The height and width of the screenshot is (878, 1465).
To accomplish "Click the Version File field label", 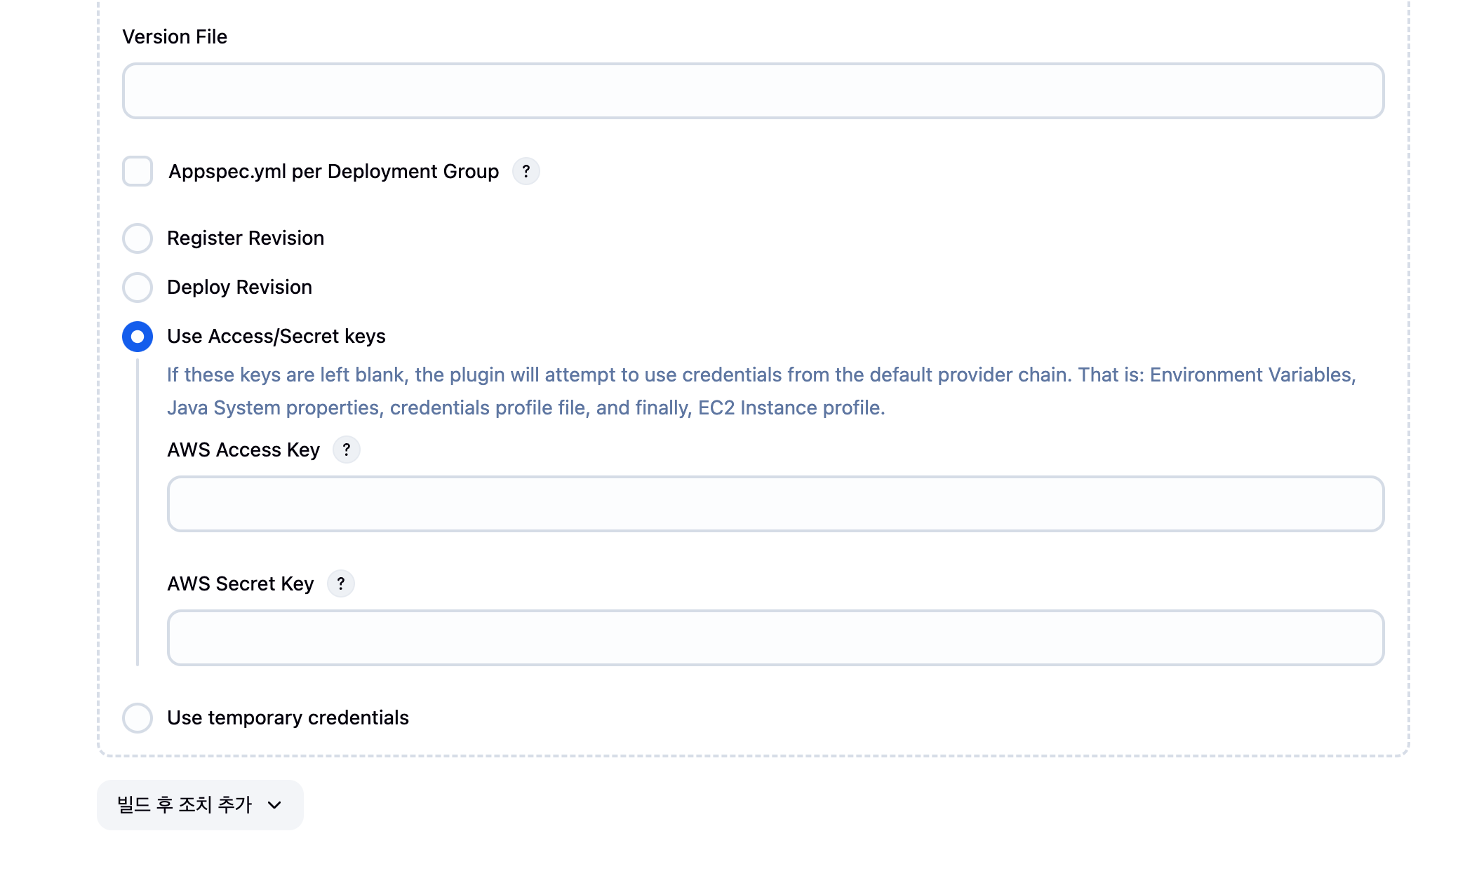I will point(175,36).
